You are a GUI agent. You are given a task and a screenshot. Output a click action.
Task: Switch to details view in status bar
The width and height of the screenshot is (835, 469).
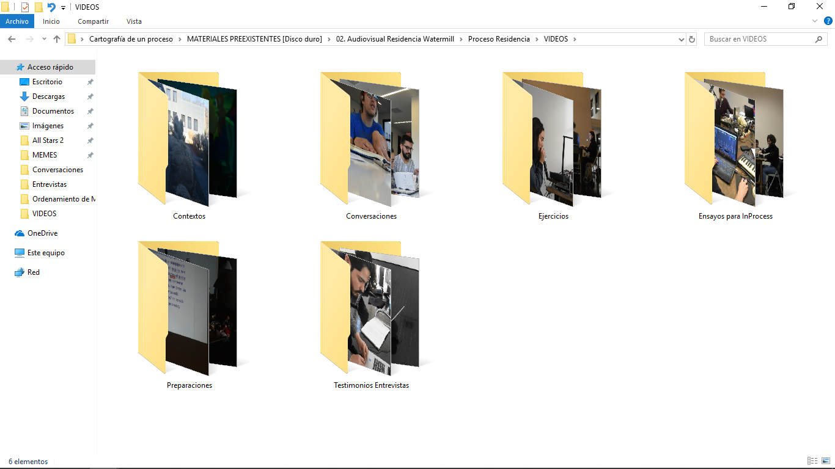click(812, 461)
